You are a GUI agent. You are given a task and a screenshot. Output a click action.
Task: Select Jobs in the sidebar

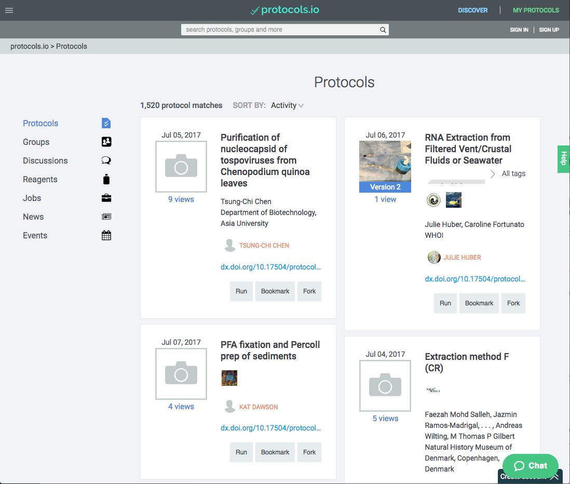[32, 198]
